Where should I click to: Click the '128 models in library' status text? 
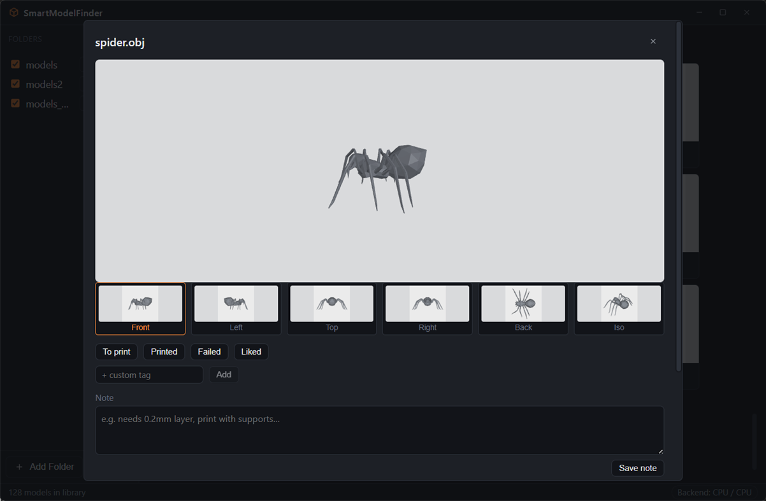47,492
